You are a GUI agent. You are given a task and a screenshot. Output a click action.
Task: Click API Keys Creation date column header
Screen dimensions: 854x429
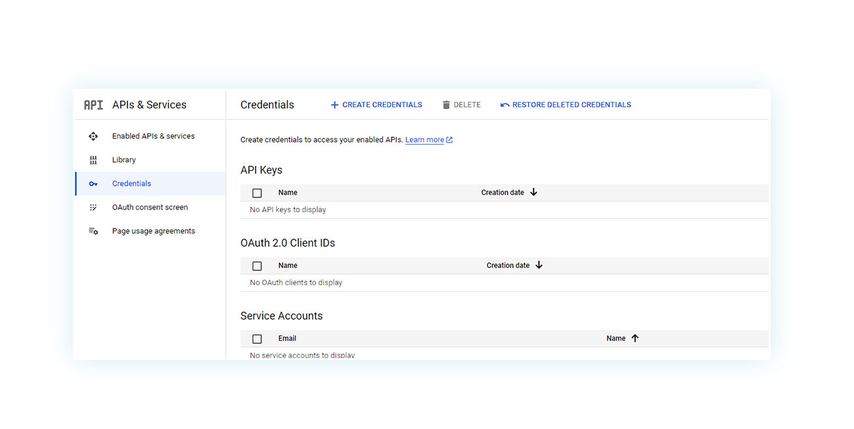point(503,192)
